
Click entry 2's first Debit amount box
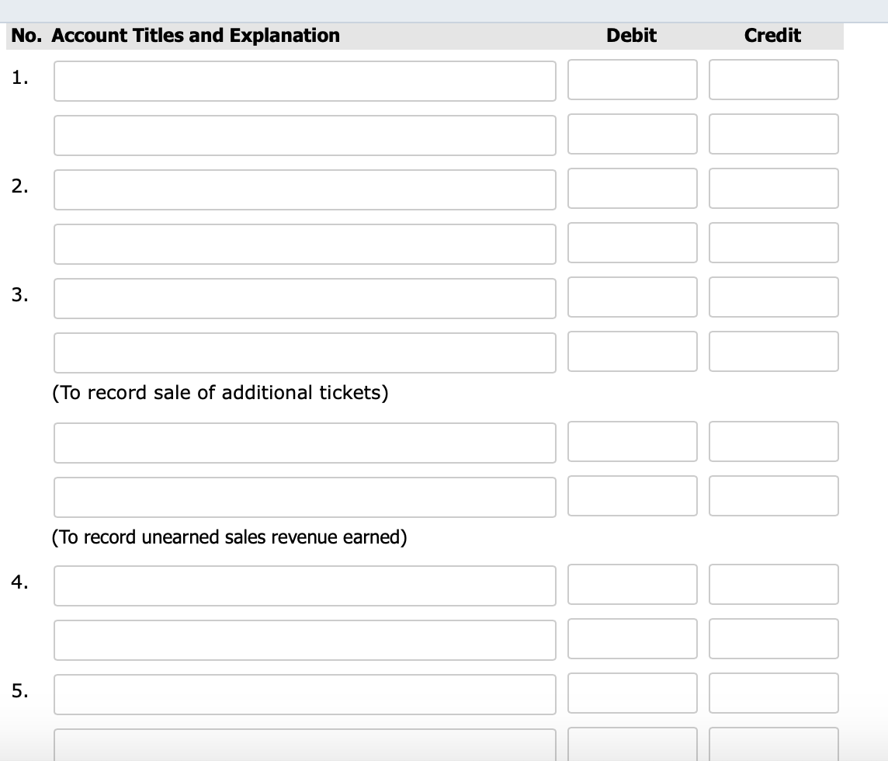click(x=632, y=189)
